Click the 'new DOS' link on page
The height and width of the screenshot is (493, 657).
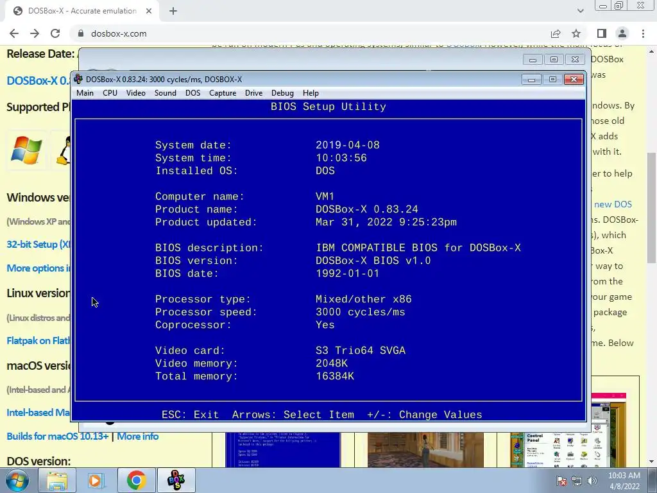(x=613, y=204)
